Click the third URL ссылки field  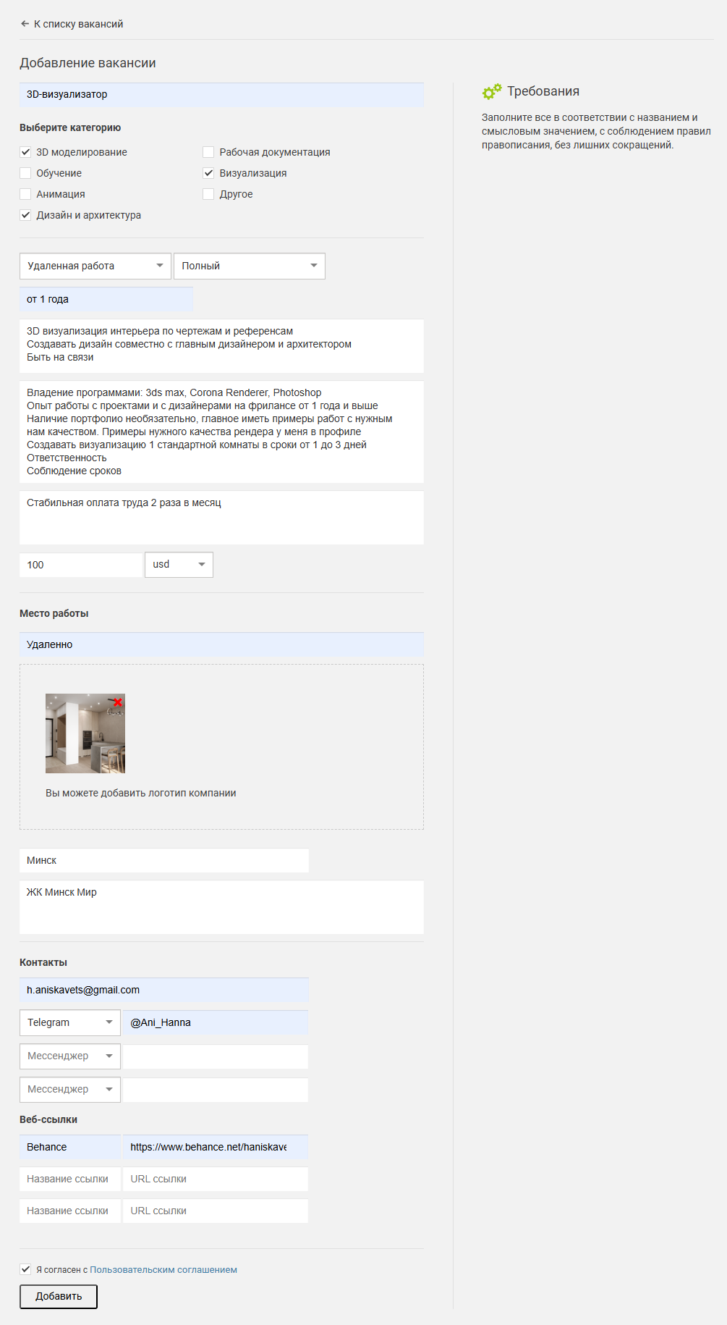pos(216,1211)
